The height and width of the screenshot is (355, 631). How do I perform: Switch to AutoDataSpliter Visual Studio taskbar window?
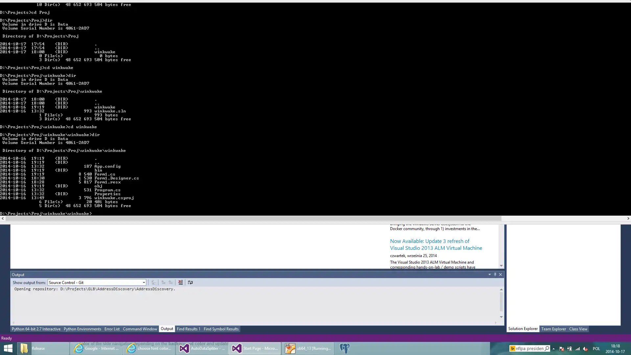tap(202, 348)
